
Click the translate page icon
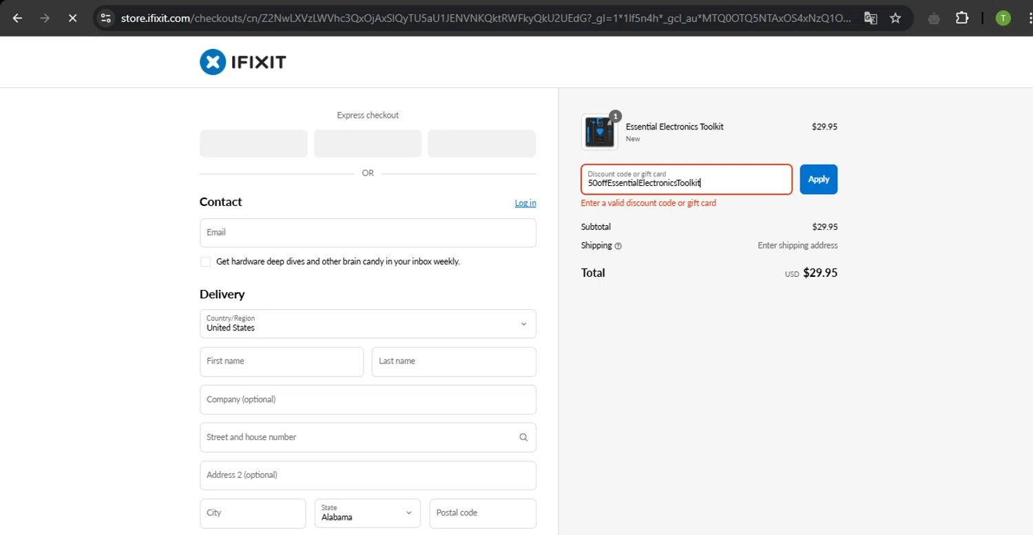point(870,18)
